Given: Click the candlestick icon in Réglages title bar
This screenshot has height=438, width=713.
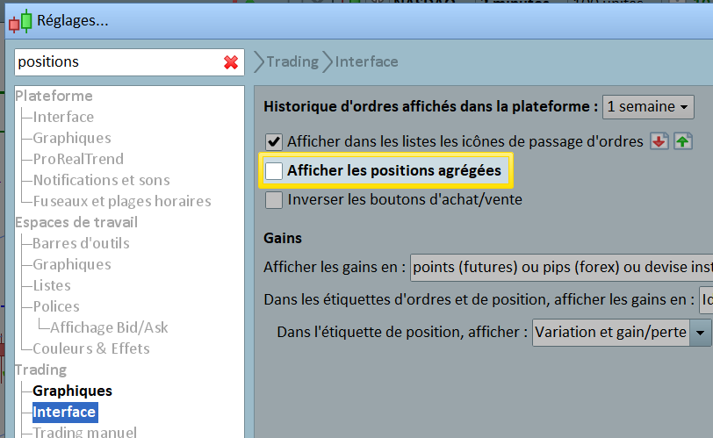Looking at the screenshot, I should (20, 21).
